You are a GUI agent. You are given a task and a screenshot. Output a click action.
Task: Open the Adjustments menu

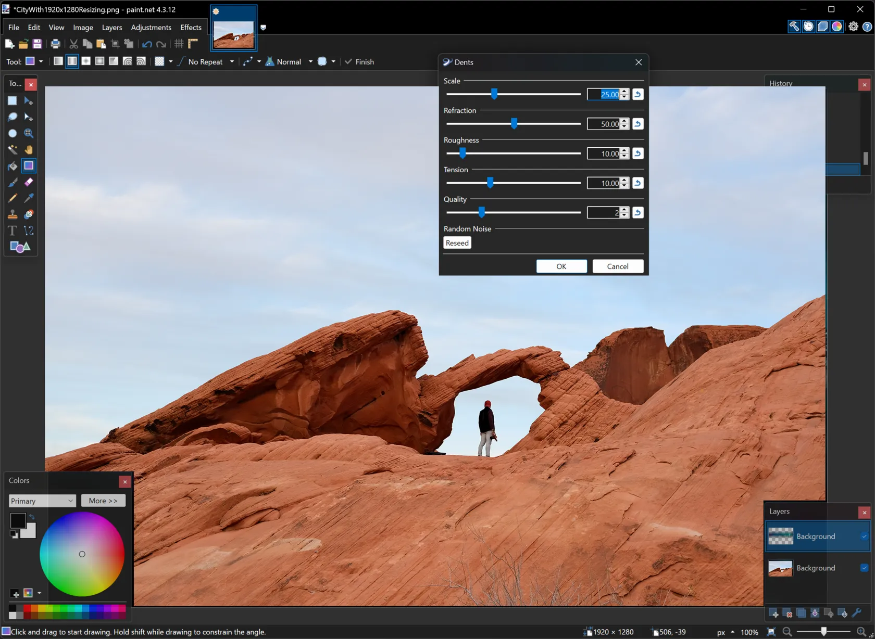[x=151, y=27]
